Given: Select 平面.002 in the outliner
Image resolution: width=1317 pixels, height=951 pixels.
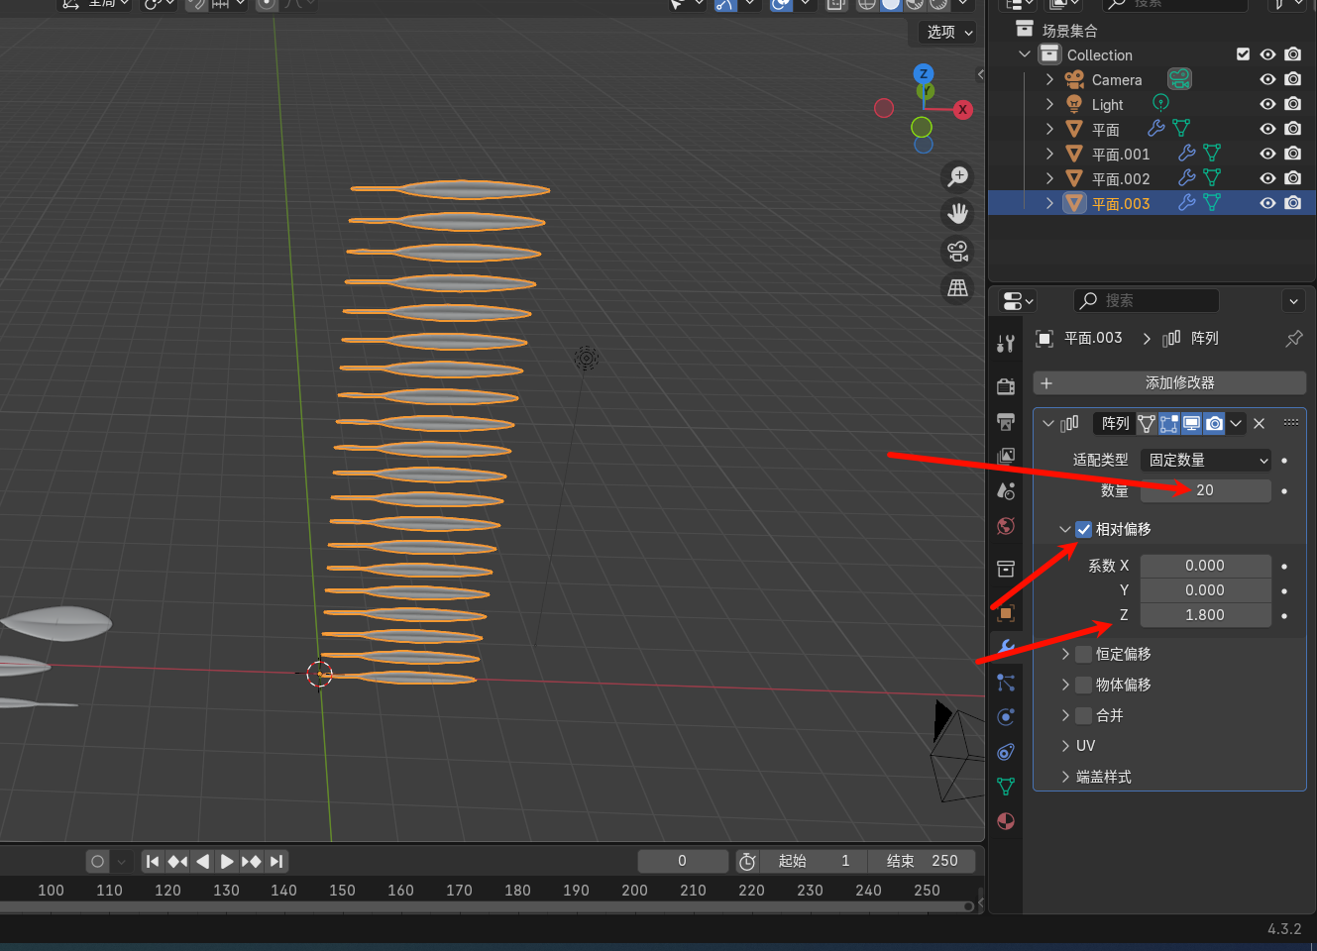Looking at the screenshot, I should click(x=1121, y=178).
